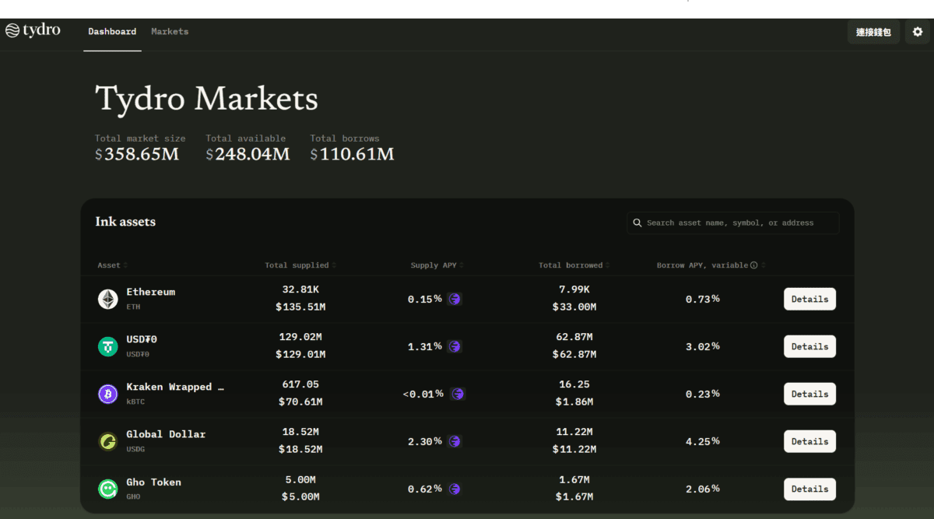Focus the asset search input field
This screenshot has height=519, width=934.
point(739,223)
